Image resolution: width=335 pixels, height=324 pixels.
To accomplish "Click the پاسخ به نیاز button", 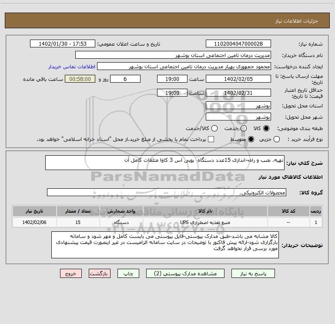I will (253, 274).
